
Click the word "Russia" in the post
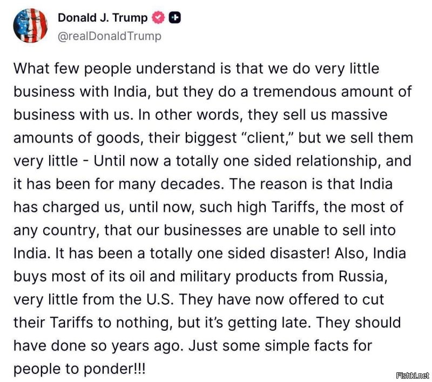point(361,276)
